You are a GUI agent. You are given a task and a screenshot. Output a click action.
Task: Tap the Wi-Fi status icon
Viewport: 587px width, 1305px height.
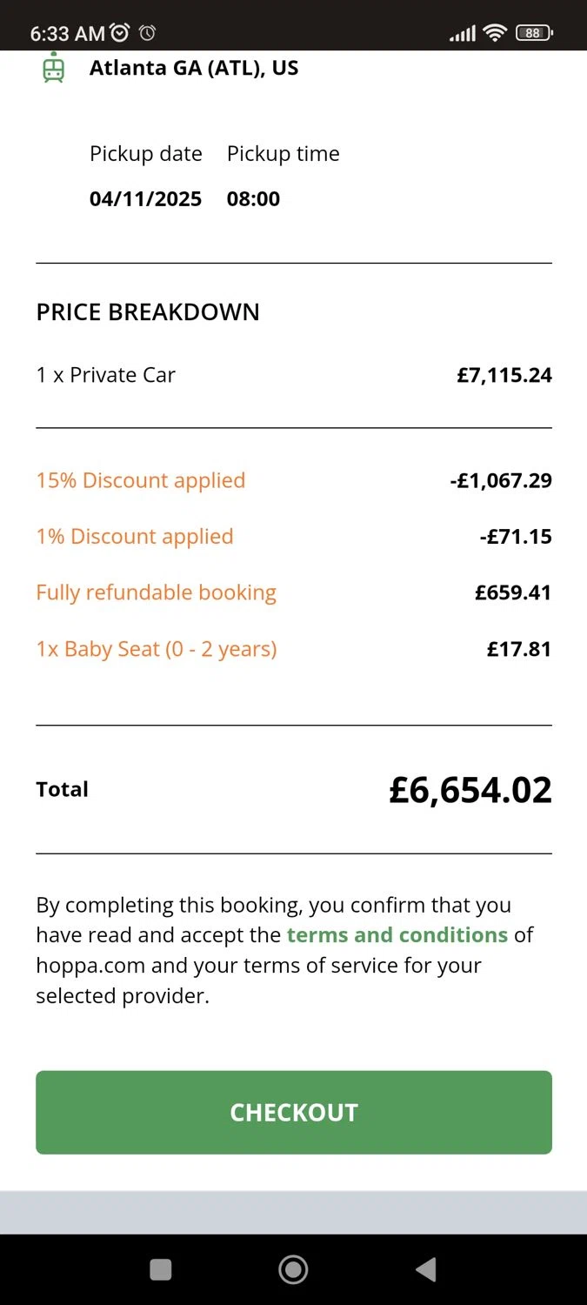click(495, 33)
